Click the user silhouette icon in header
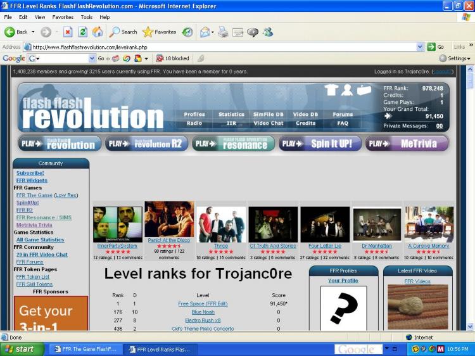The width and height of the screenshot is (475, 356). (x=347, y=90)
